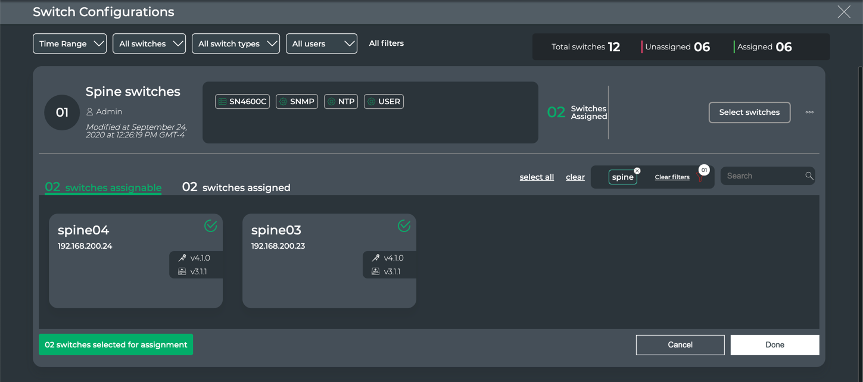Click the red filter funnel icon
Screen dimensions: 863x382
click(700, 178)
